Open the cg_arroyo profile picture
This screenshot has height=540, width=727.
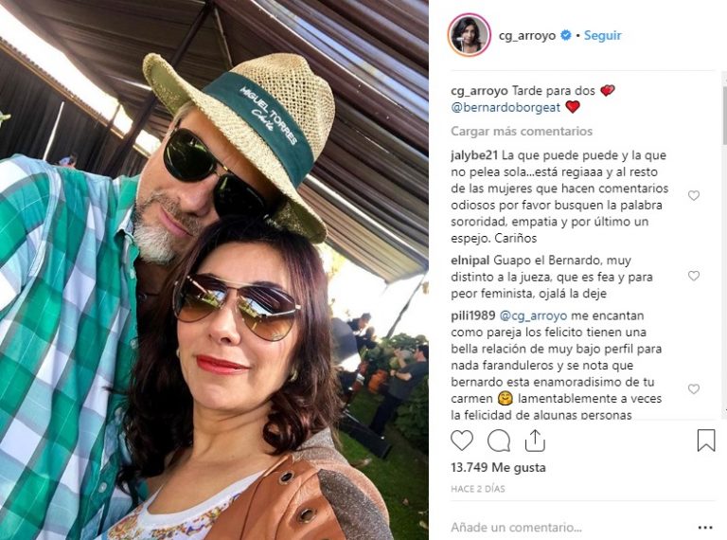point(470,35)
